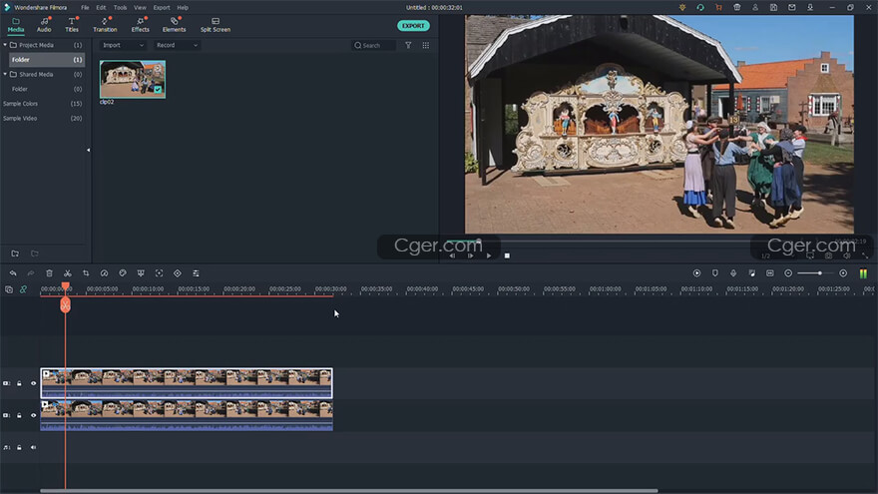Hide the top video track eye
The image size is (878, 494).
click(x=33, y=383)
